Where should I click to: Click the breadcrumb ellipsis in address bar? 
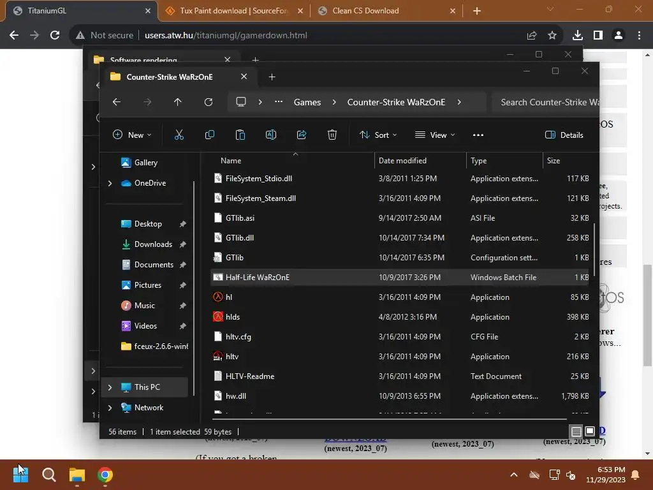coord(279,102)
